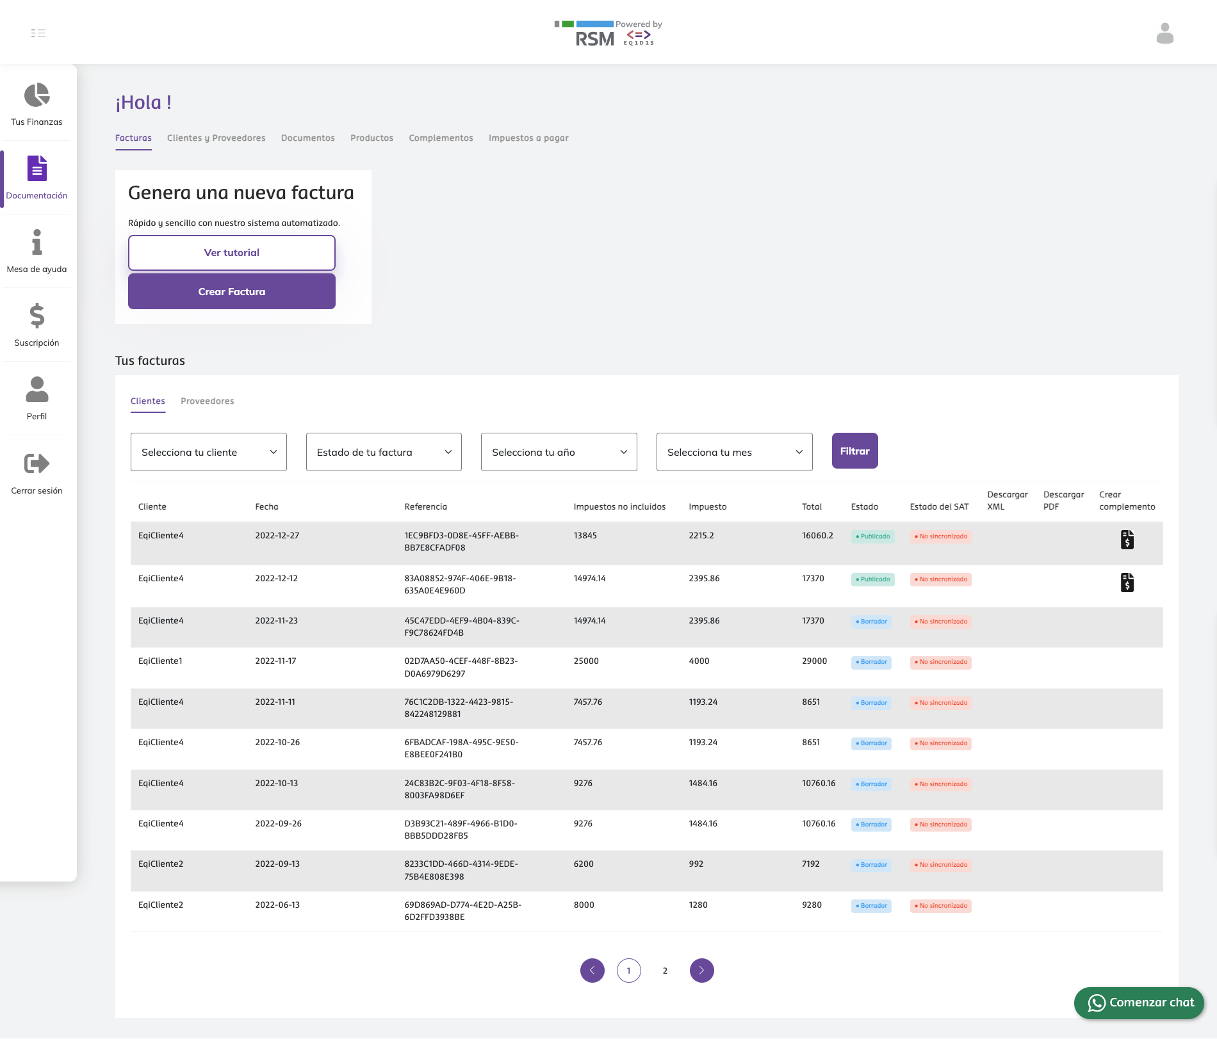Click the Estado del SAT column header
Viewport: 1217px width, 1039px height.
[x=940, y=507]
